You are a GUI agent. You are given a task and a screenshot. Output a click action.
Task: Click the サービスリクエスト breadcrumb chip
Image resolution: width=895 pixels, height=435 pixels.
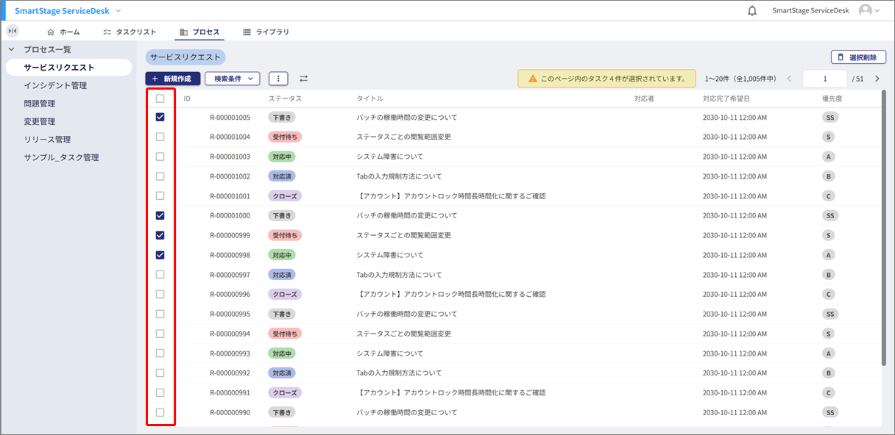tap(185, 57)
